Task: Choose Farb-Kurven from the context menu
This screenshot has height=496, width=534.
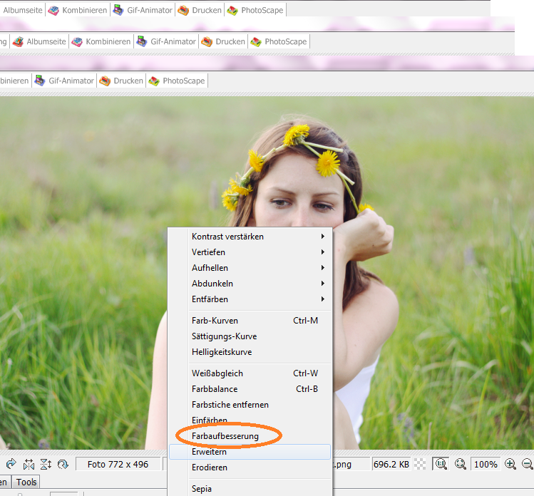Action: click(250, 321)
